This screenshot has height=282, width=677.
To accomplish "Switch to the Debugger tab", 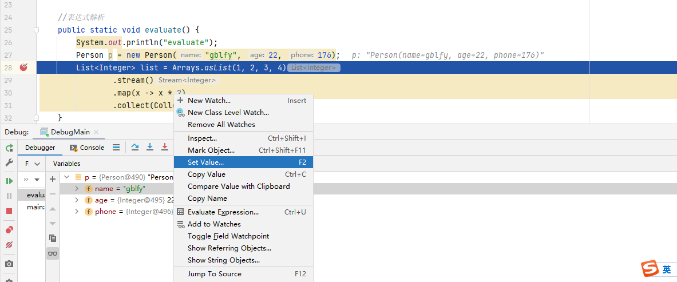I will [40, 148].
